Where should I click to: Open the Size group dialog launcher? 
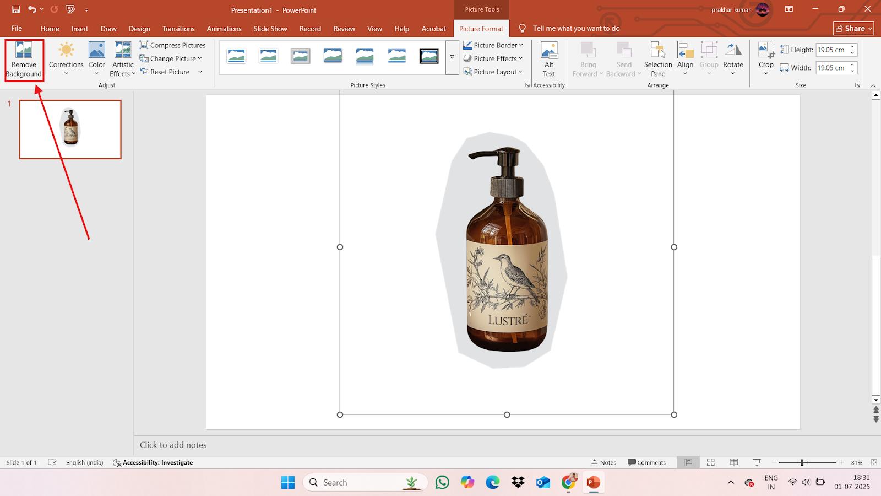click(857, 85)
